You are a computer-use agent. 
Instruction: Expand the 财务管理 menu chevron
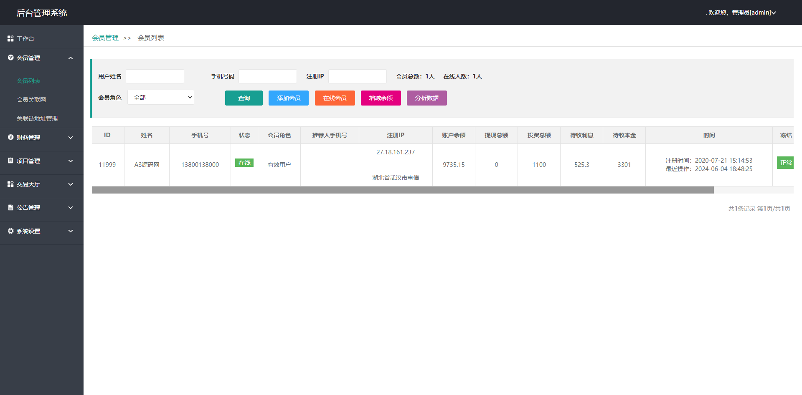point(71,138)
